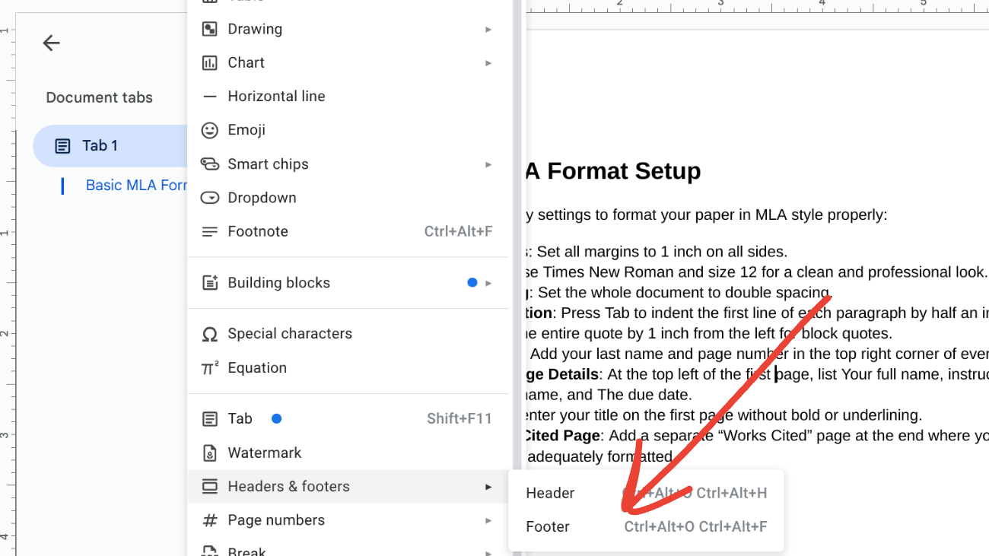Choose Header from the submenu
The height and width of the screenshot is (556, 989).
point(549,493)
